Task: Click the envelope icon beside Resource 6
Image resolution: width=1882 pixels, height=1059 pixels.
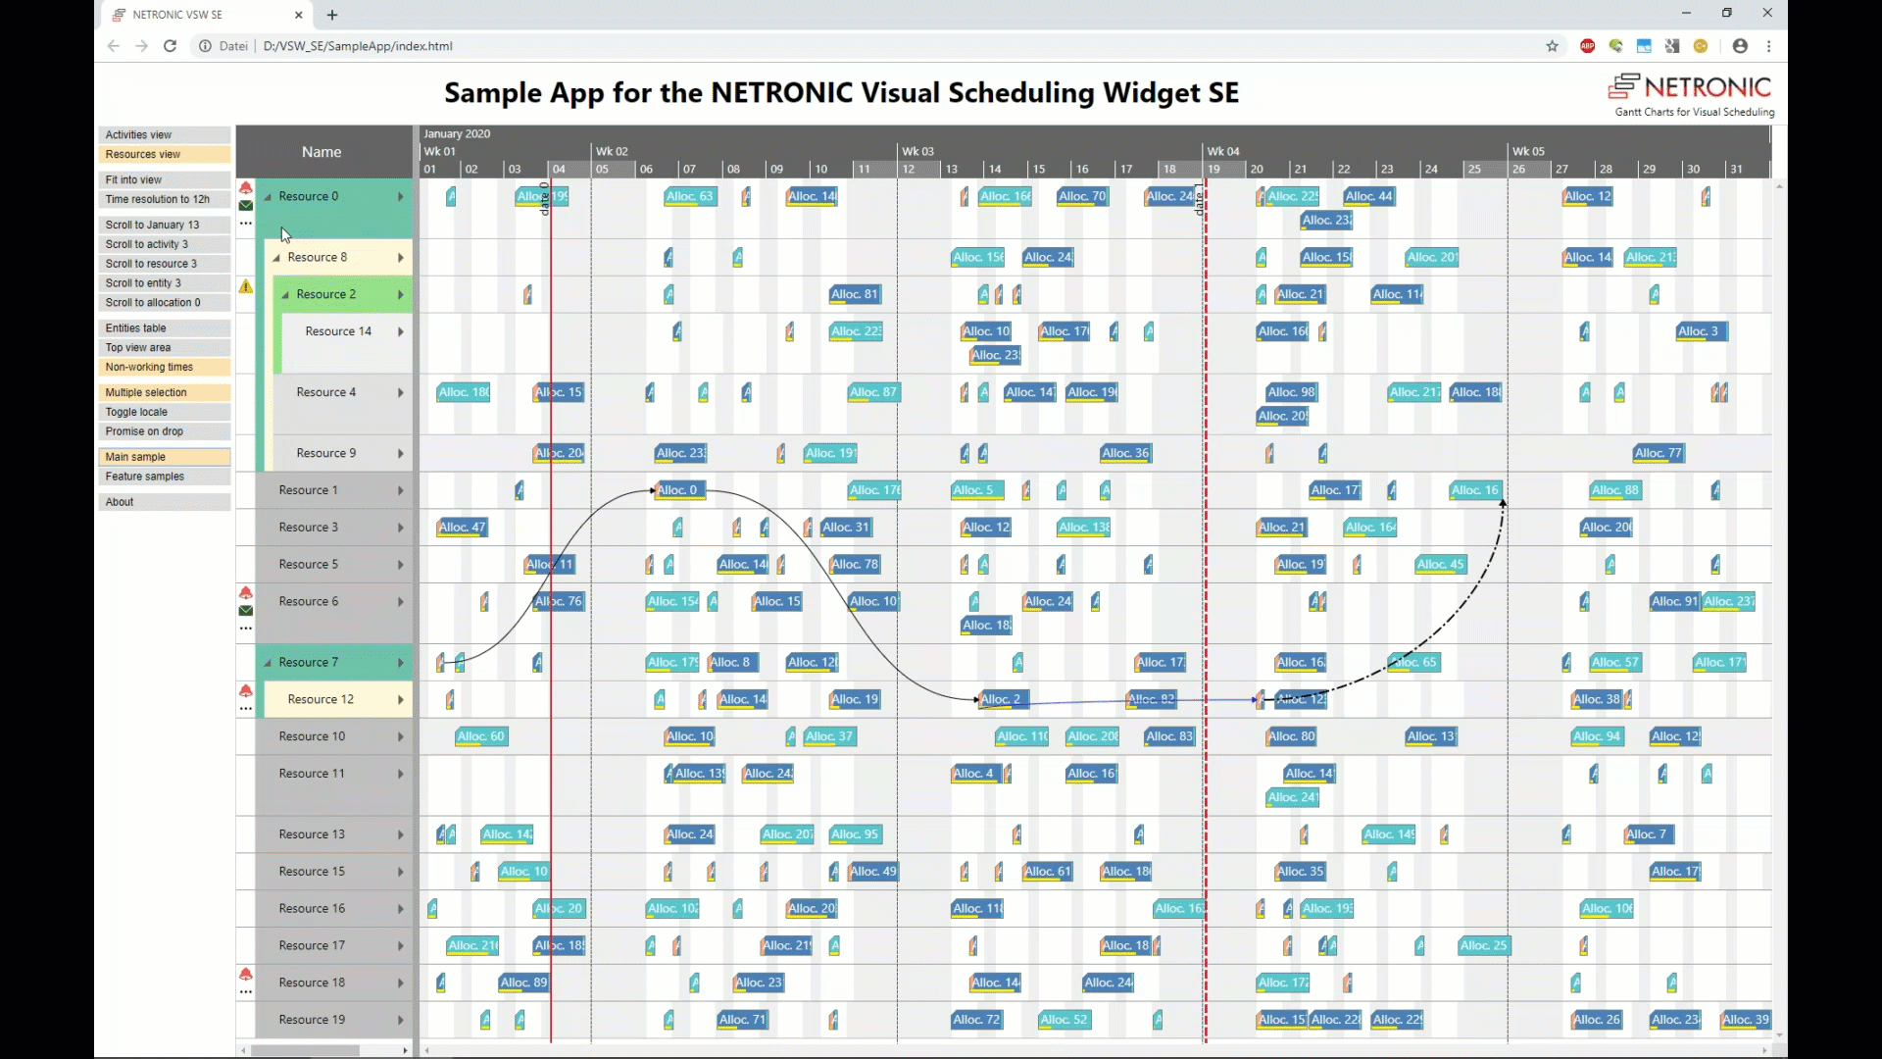Action: pyautogui.click(x=246, y=611)
